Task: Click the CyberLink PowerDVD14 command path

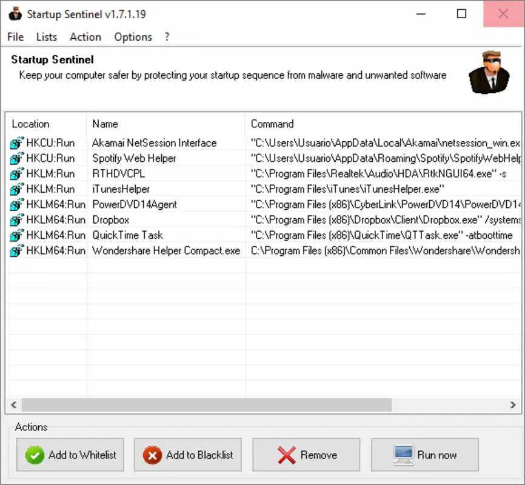Action: (386, 205)
